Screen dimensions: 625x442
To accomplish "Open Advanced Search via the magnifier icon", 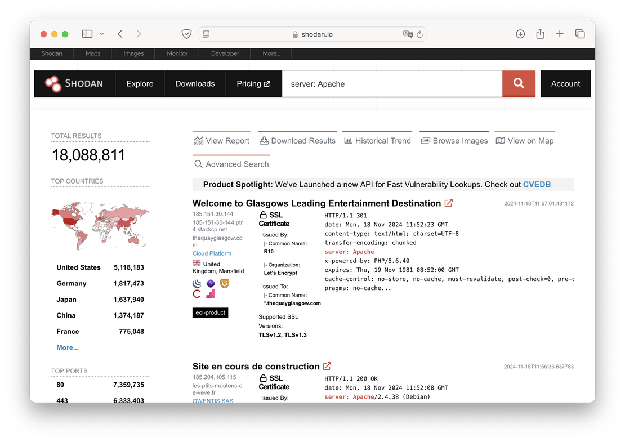I will tap(198, 164).
